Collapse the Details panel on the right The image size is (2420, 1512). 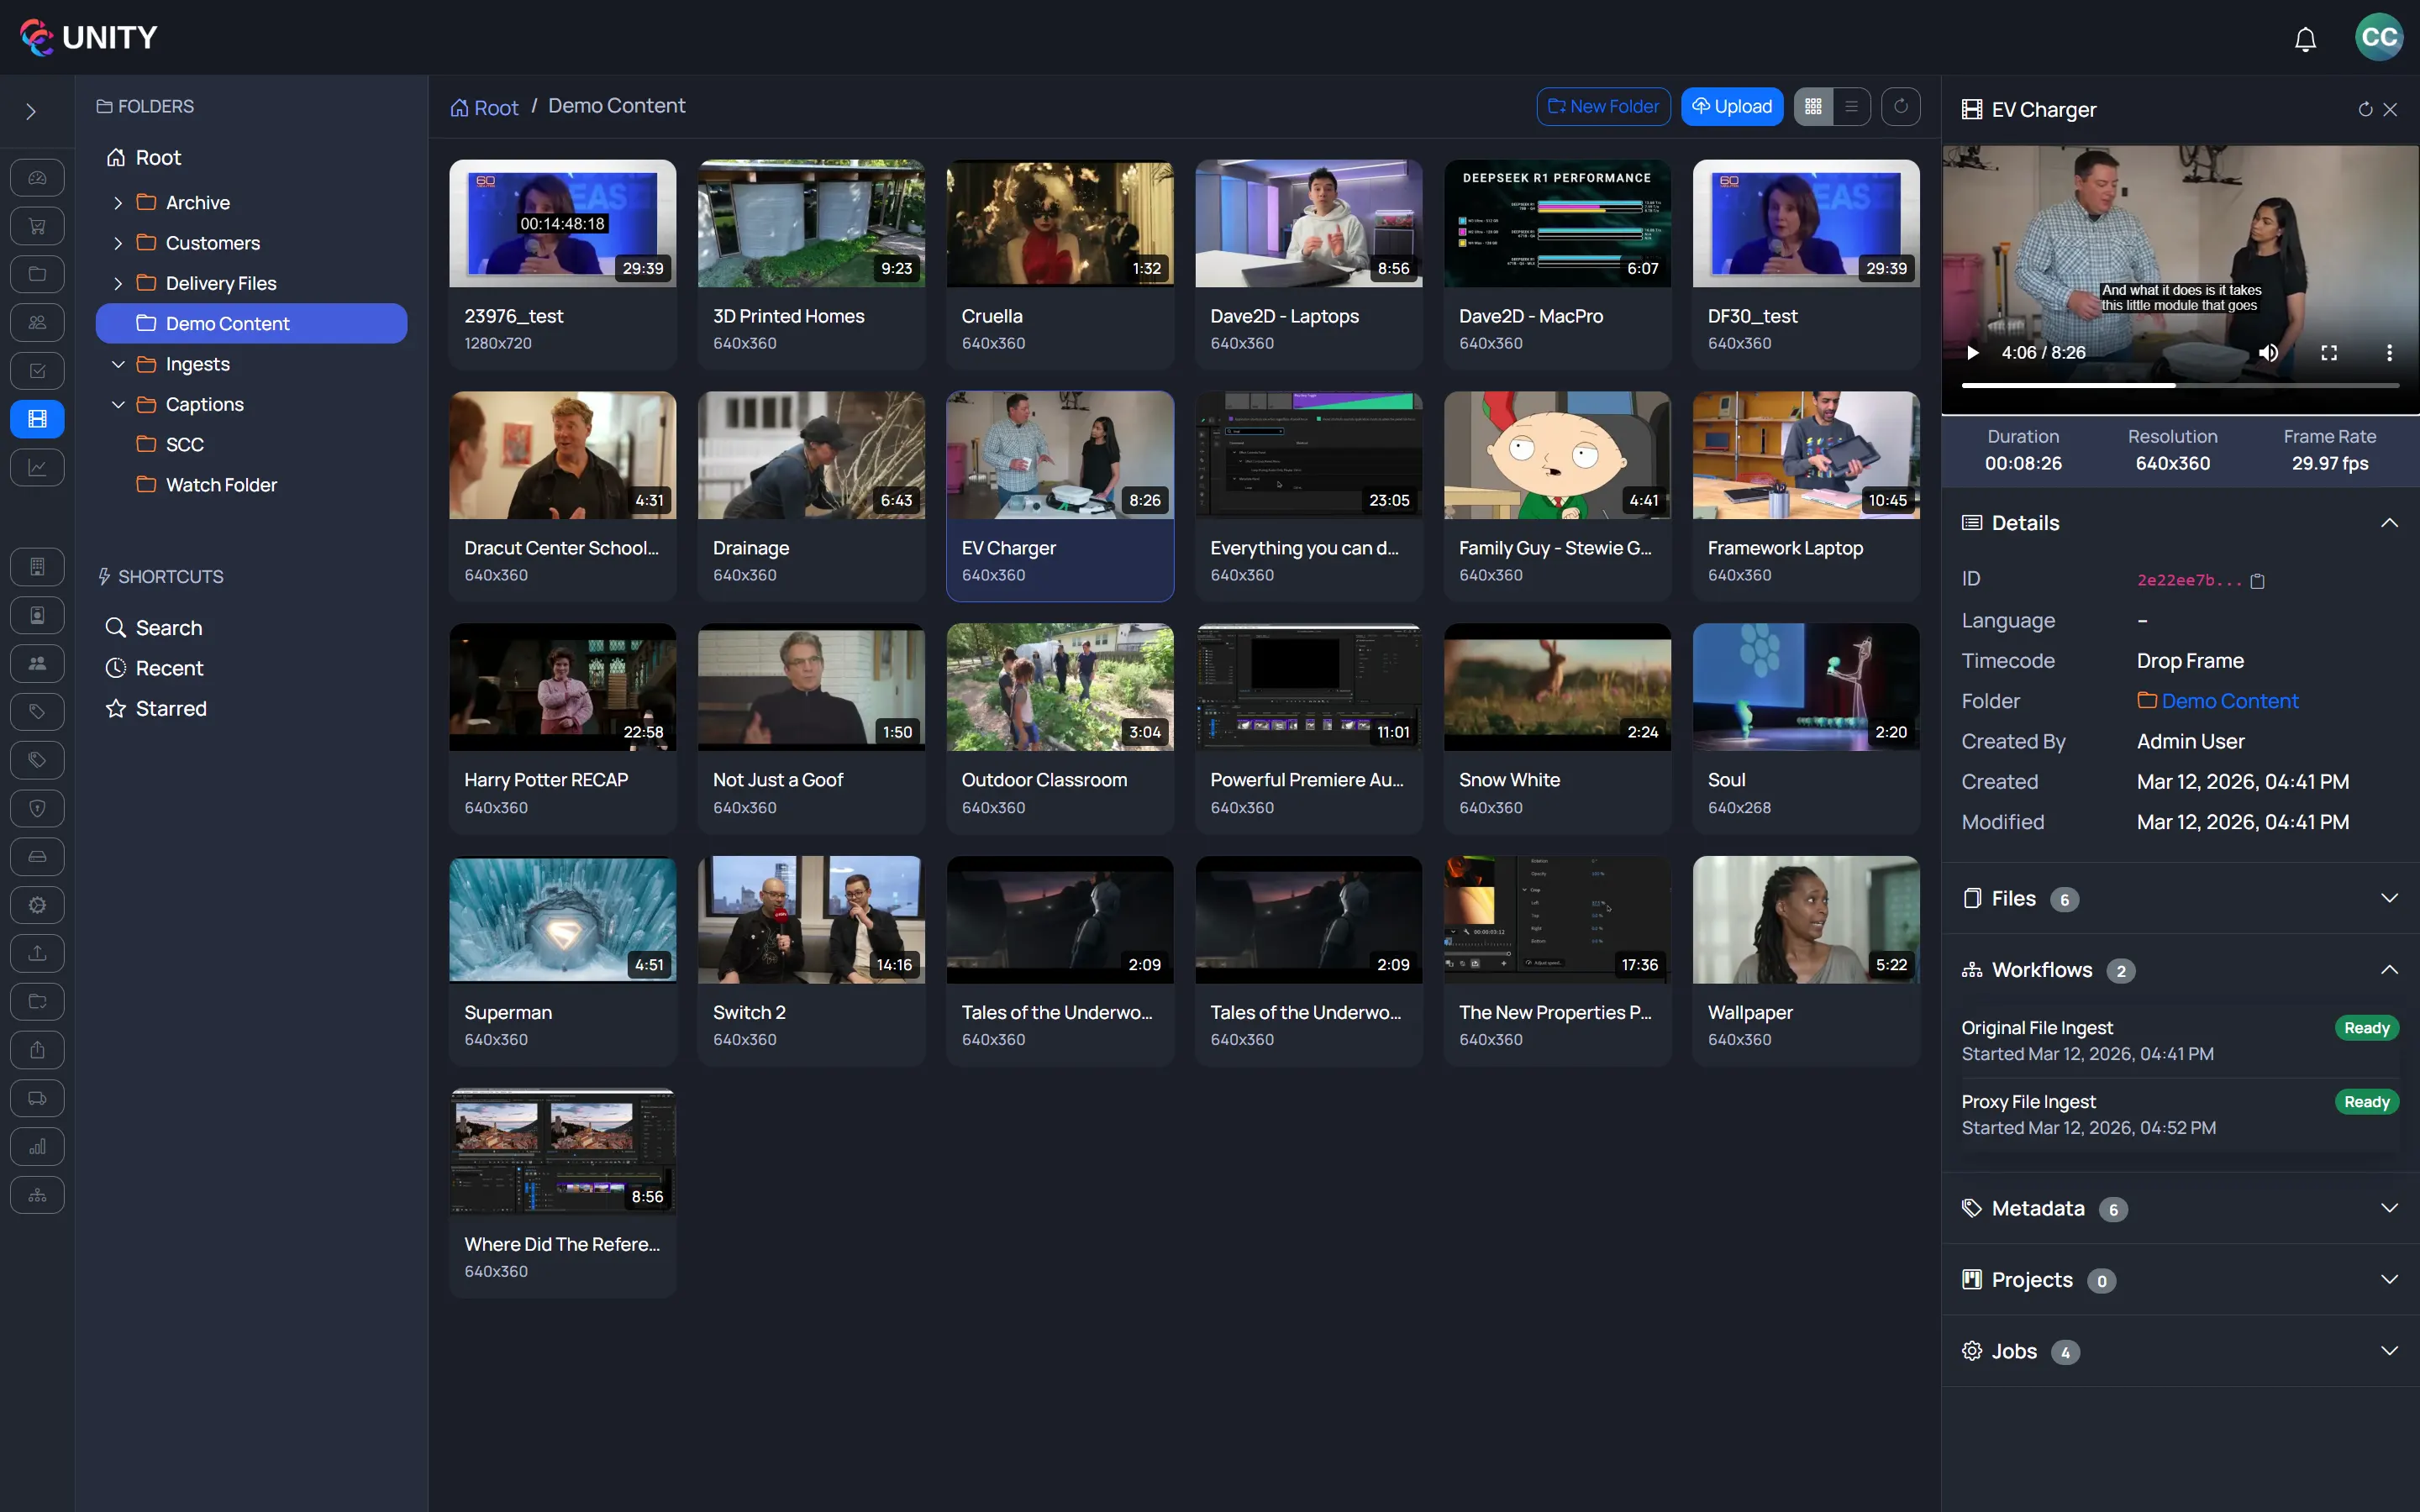(x=2390, y=522)
